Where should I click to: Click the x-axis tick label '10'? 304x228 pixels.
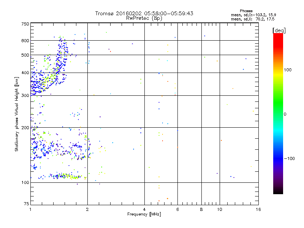pos(220,209)
